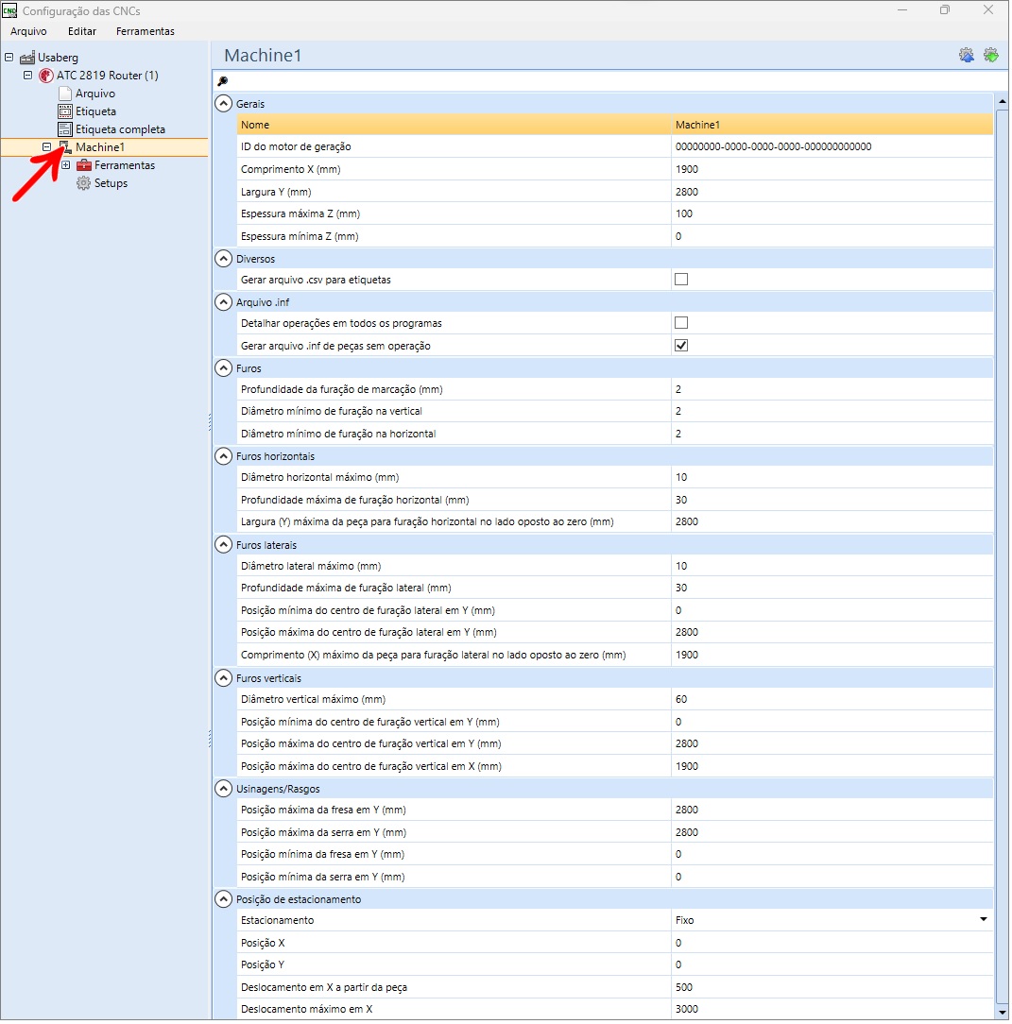
Task: Select the Etiqueta label icon
Action: click(65, 111)
